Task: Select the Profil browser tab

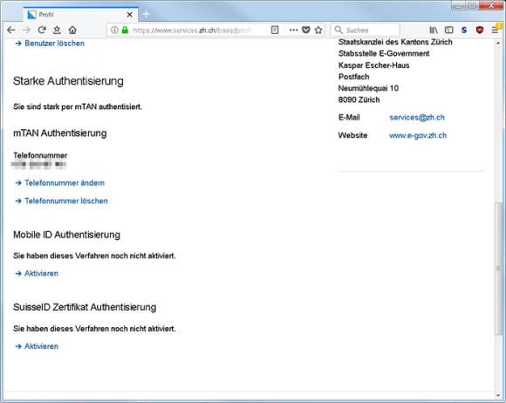Action: [x=80, y=15]
